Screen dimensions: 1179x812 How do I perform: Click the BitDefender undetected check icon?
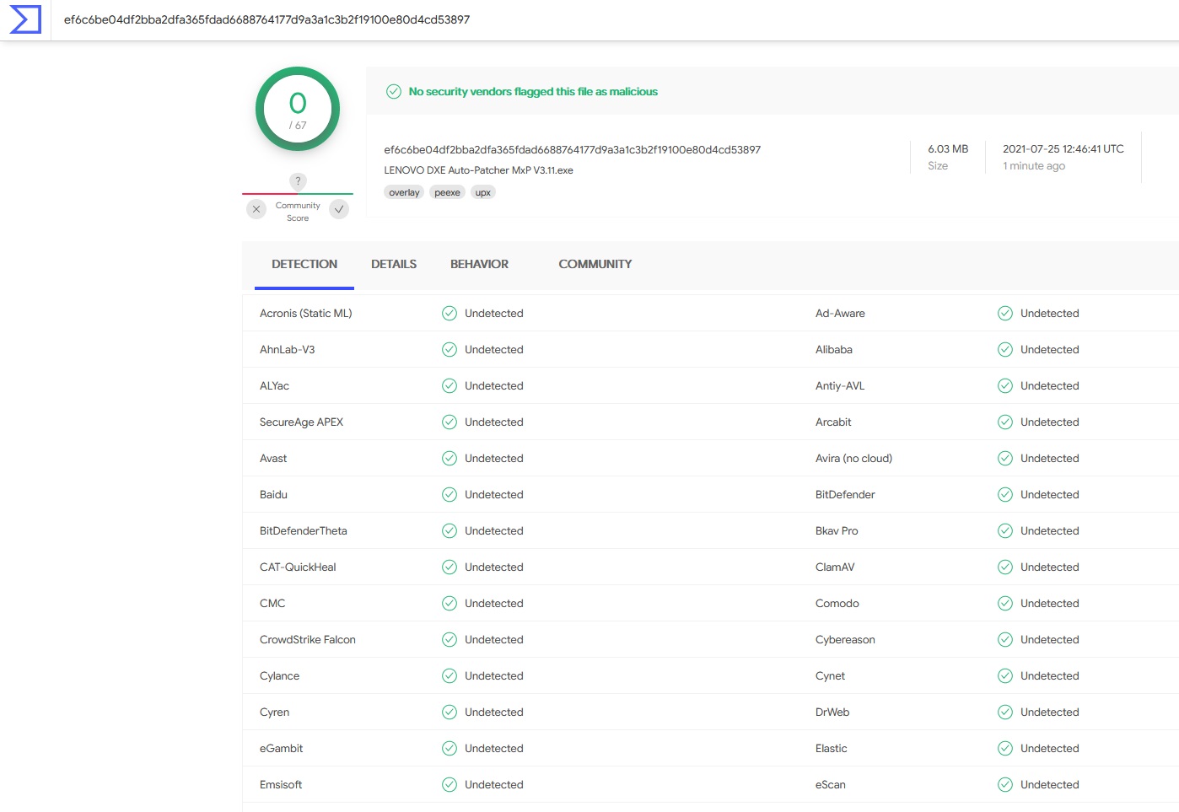1005,495
